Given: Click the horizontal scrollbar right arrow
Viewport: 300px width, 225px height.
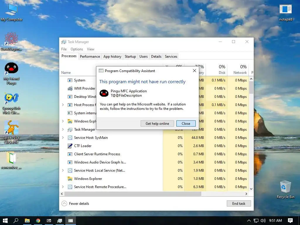Looking at the screenshot, I should [x=246, y=194].
